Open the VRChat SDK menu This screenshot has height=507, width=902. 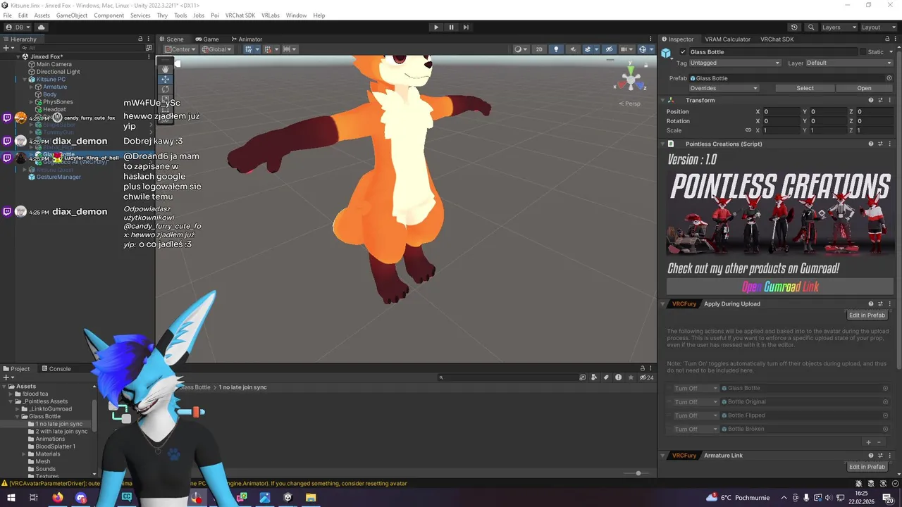pyautogui.click(x=240, y=15)
